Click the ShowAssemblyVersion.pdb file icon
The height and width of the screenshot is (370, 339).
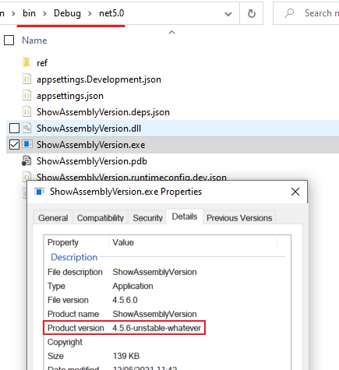pyautogui.click(x=26, y=161)
